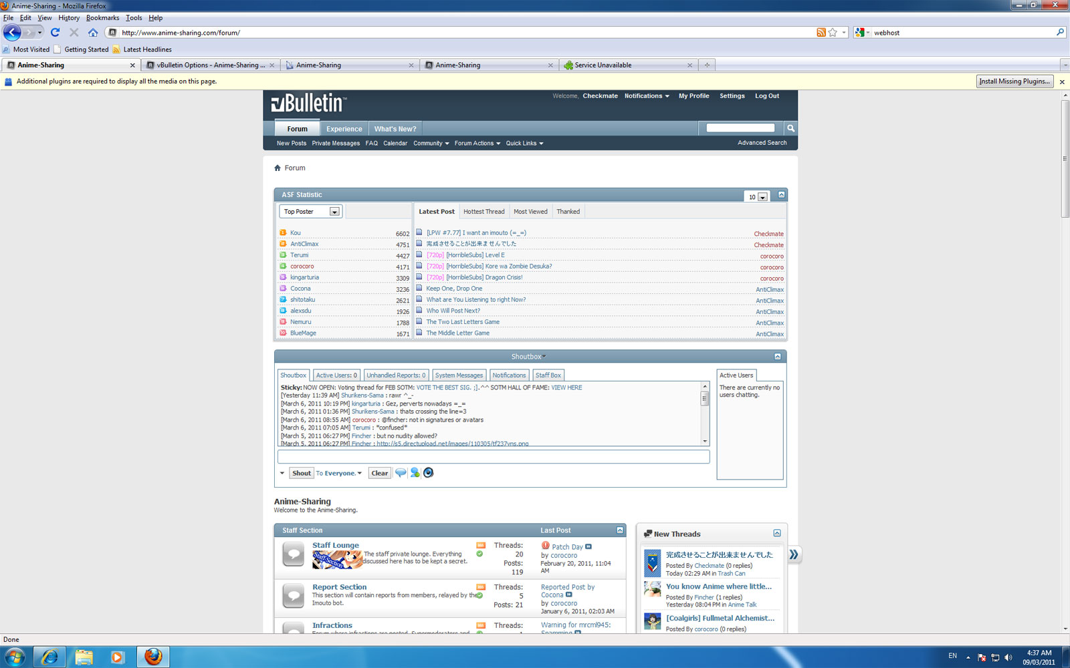The width and height of the screenshot is (1070, 668).
Task: Open the first New Threads avatar thumbnail
Action: click(653, 563)
